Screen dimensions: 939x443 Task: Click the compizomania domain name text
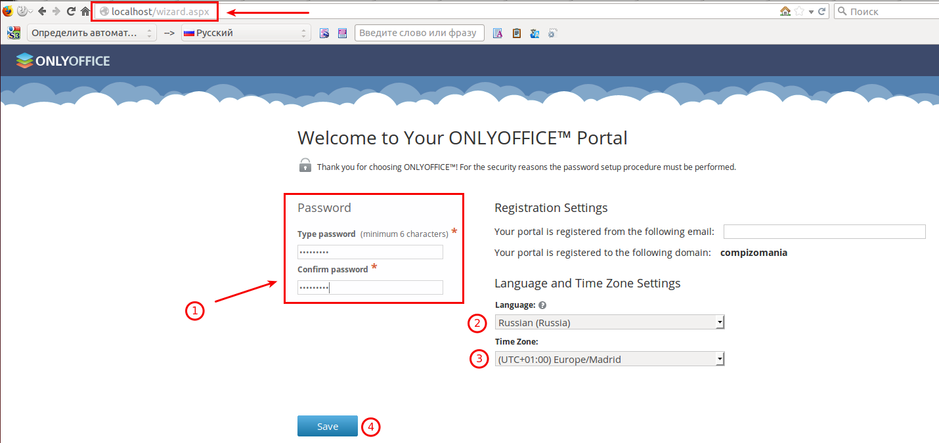coord(754,253)
